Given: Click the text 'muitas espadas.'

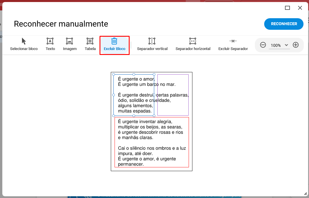Looking at the screenshot, I should [135, 111].
